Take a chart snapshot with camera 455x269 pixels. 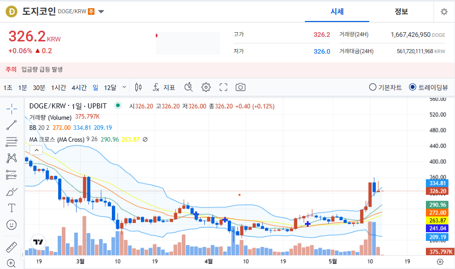click(241, 87)
